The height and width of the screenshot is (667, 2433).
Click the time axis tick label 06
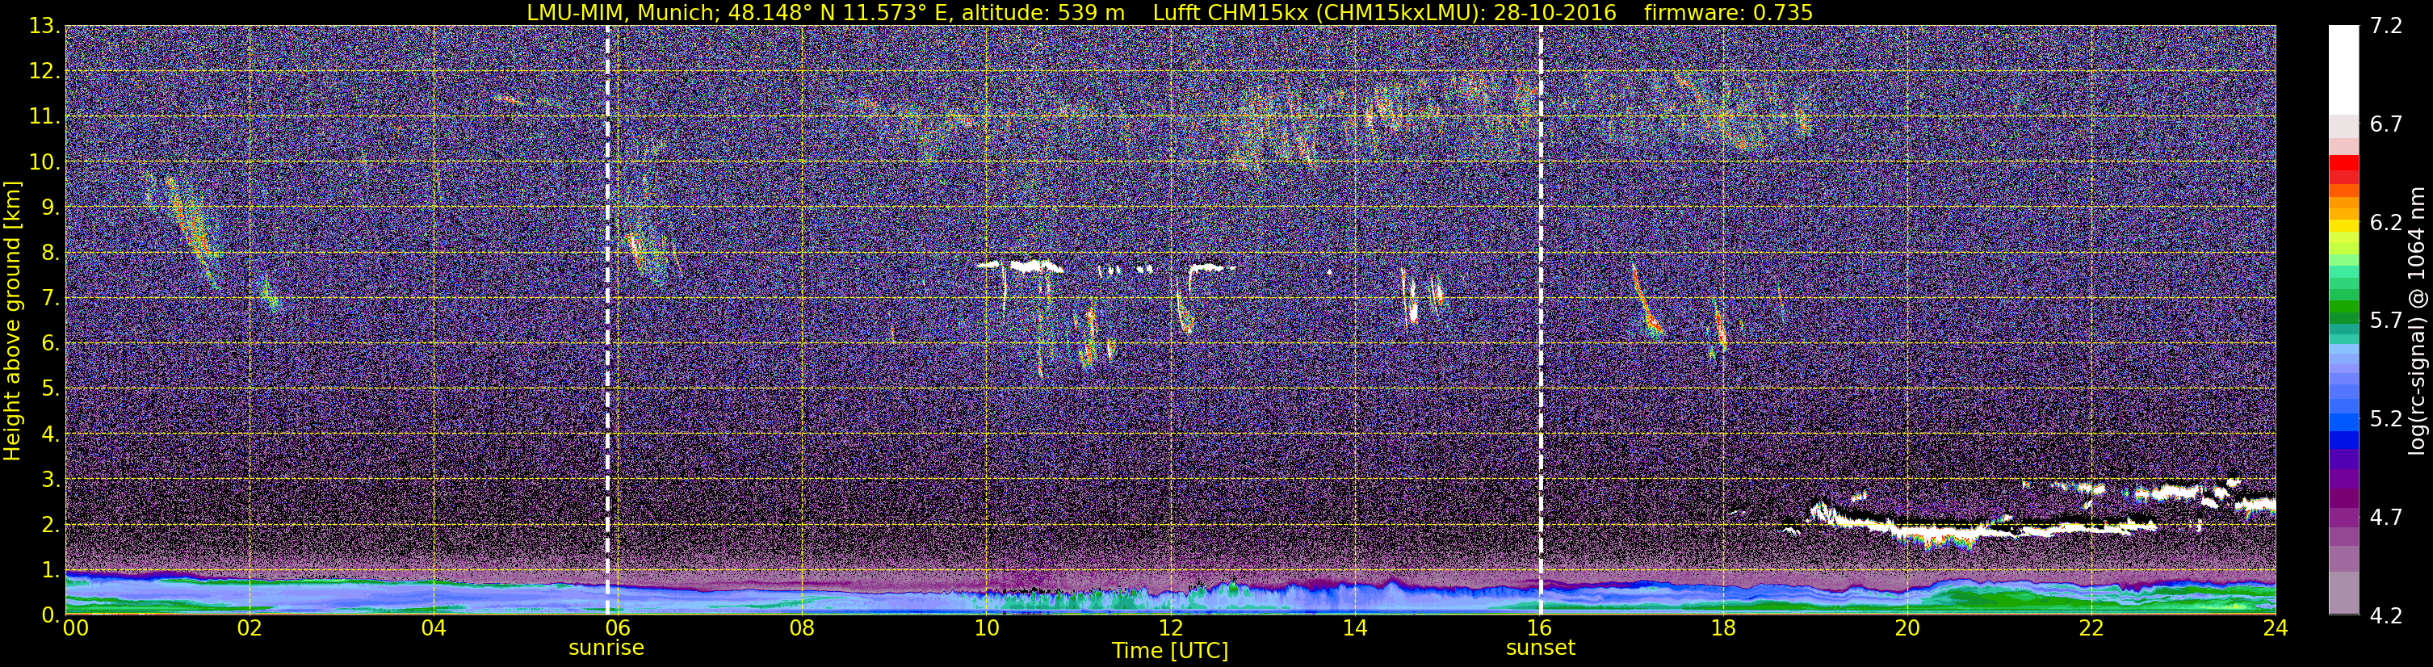(x=618, y=628)
